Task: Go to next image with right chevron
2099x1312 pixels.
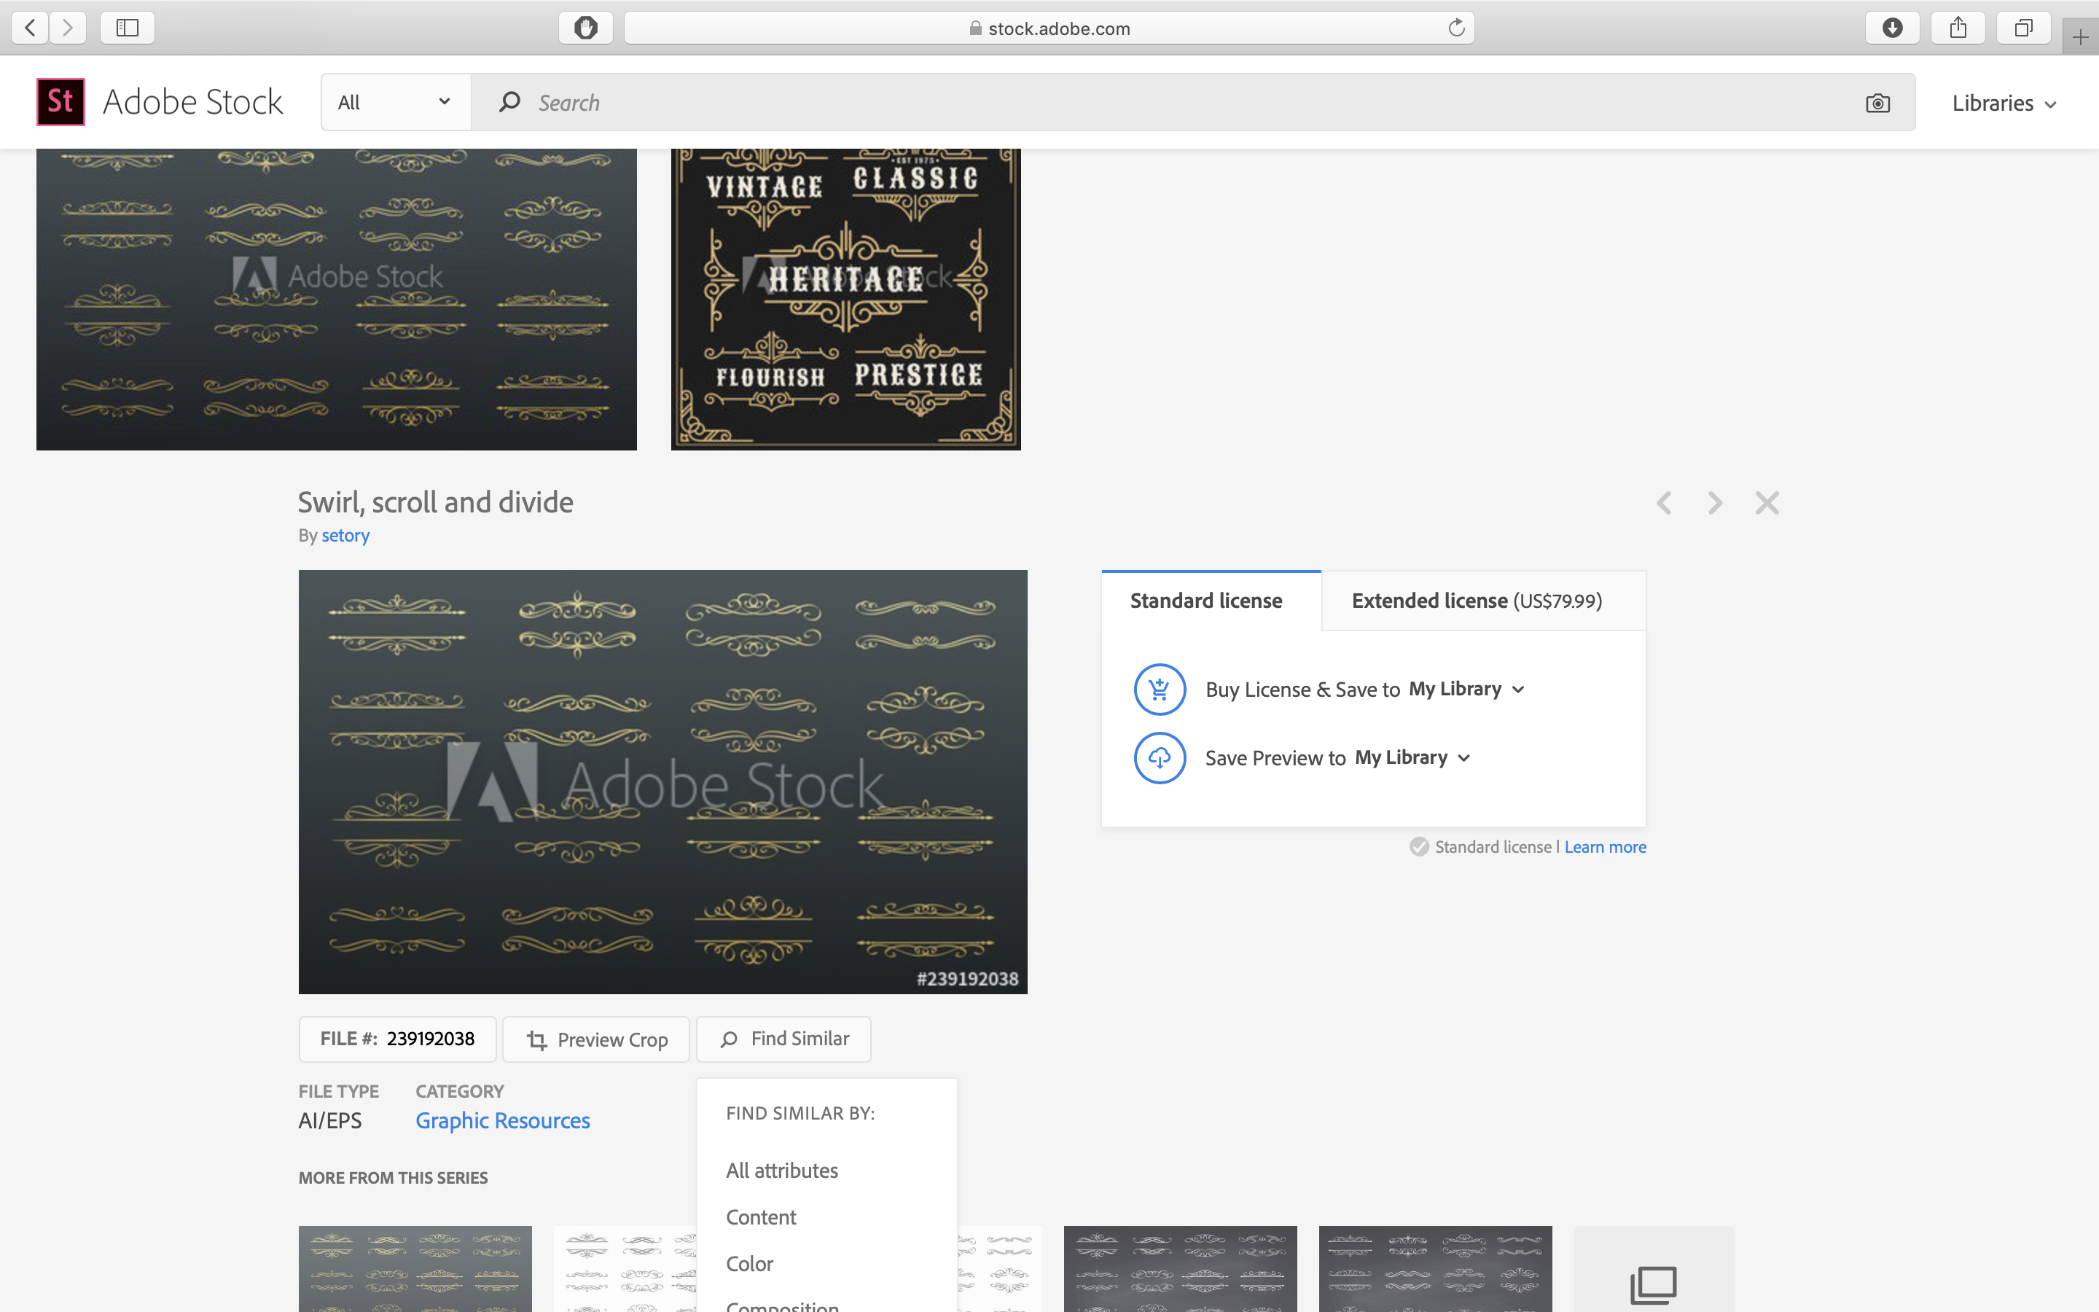Action: (1715, 503)
